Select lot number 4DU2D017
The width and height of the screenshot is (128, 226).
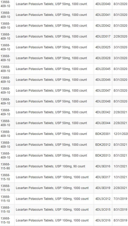(x=103, y=36)
